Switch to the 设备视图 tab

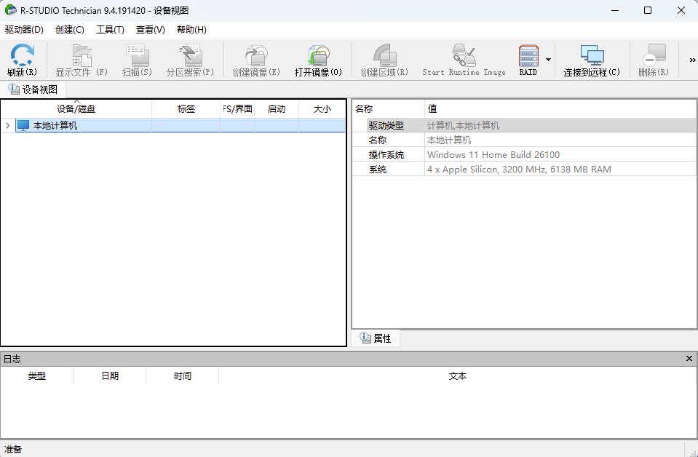pyautogui.click(x=33, y=90)
